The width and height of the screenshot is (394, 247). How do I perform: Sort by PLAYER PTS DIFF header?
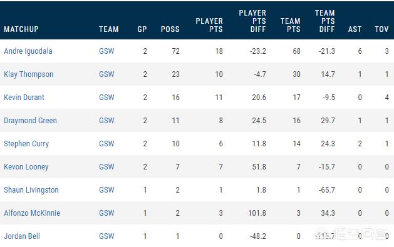click(x=252, y=21)
